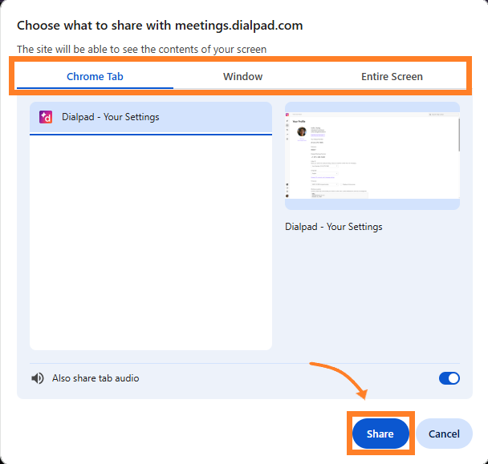This screenshot has height=464, width=488.
Task: Select the Entire Screen tab
Action: coord(392,76)
